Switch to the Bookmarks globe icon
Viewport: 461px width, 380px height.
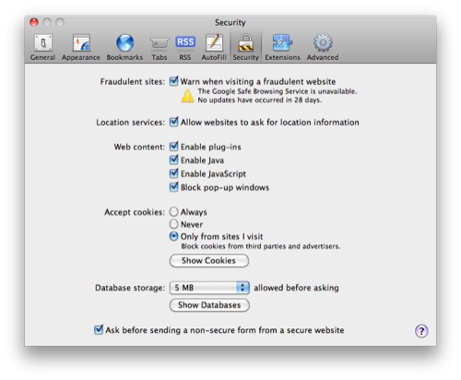[124, 47]
